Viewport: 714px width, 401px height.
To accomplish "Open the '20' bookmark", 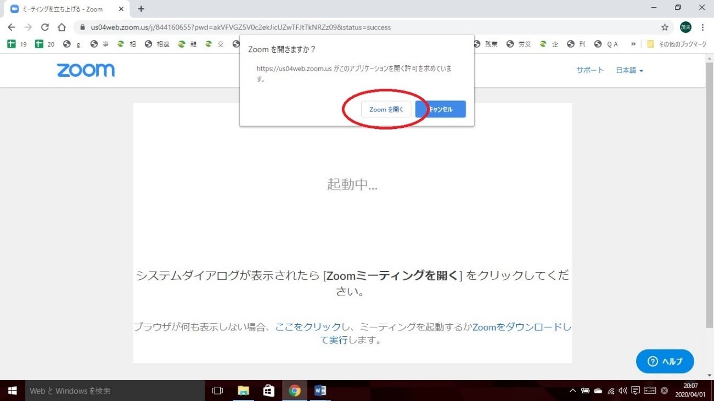I will pyautogui.click(x=45, y=44).
